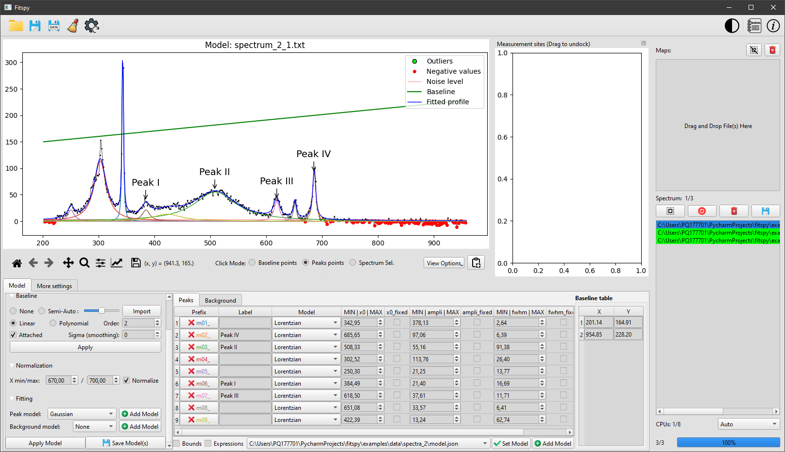Toggle dark mode with the contrast icon
Image resolution: width=785 pixels, height=452 pixels.
tap(732, 26)
